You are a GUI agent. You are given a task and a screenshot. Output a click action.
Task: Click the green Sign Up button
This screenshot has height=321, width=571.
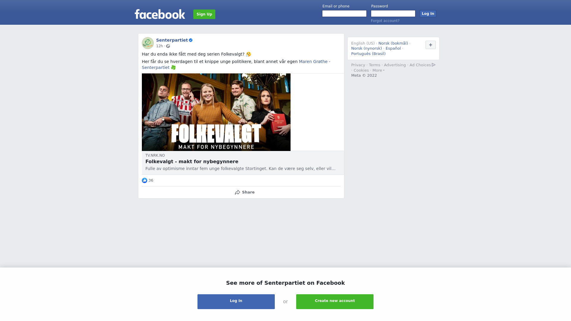pyautogui.click(x=204, y=14)
